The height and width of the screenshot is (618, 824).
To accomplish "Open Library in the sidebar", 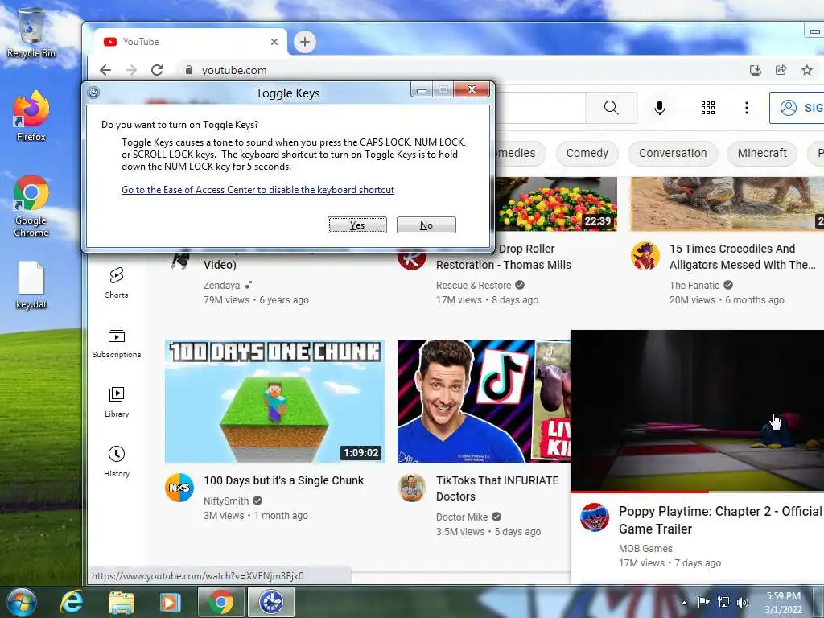I will 117,402.
